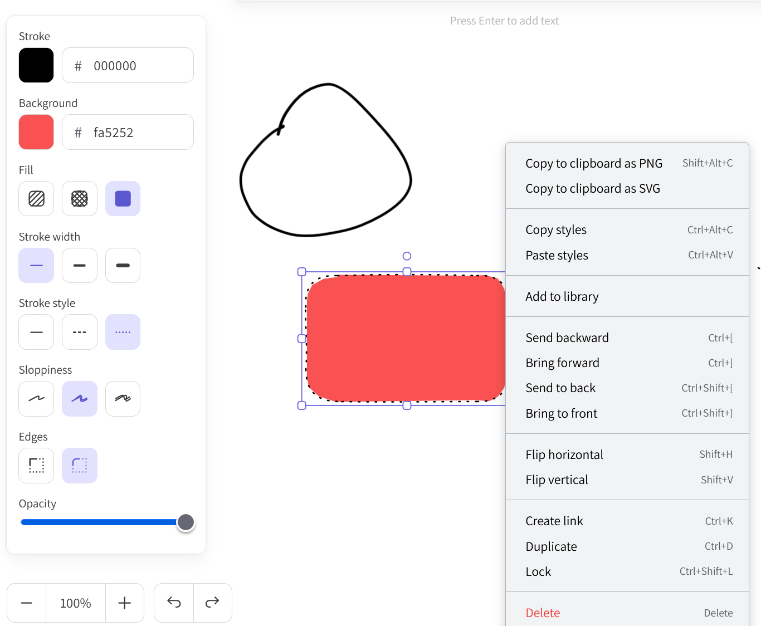
Task: Click the undo arrow icon
Action: (173, 603)
